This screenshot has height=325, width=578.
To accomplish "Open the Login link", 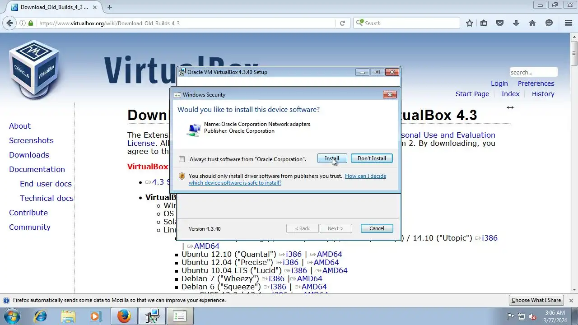I will 499,84.
